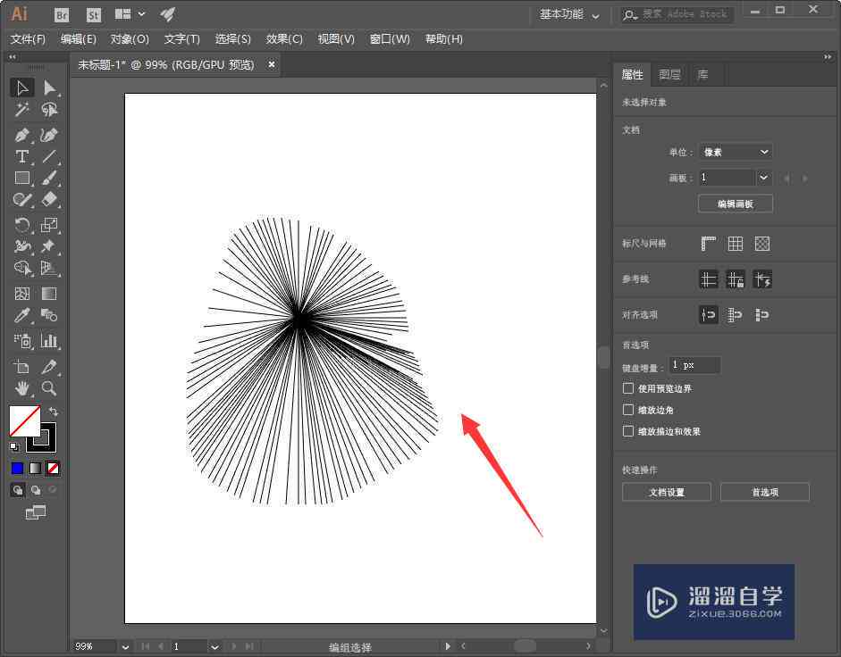Select the Shaper tool
The image size is (841, 657).
[x=22, y=199]
